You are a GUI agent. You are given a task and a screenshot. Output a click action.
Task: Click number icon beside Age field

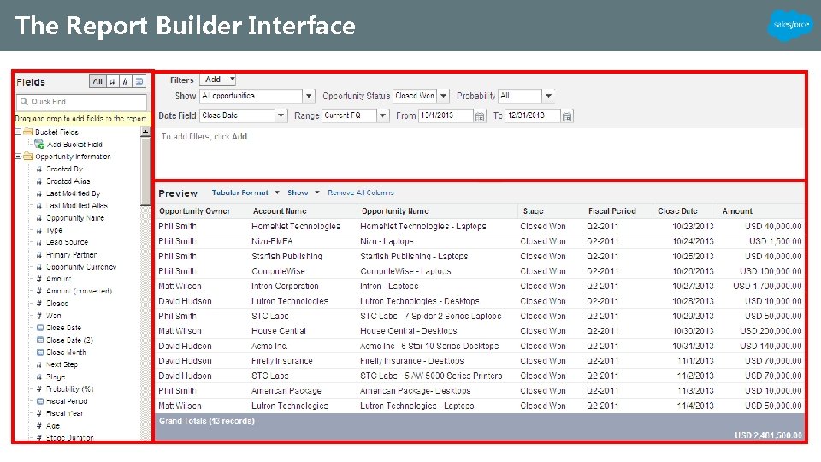coord(39,425)
